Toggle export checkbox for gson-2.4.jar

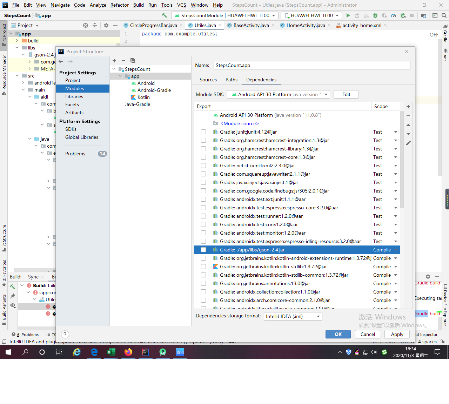coord(203,250)
